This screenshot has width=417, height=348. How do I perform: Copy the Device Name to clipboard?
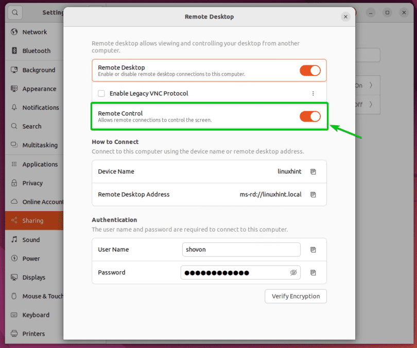pos(313,171)
